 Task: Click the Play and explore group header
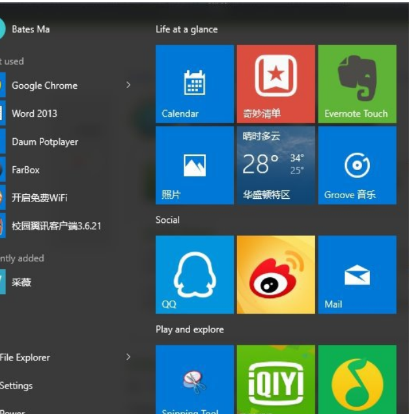click(x=190, y=329)
